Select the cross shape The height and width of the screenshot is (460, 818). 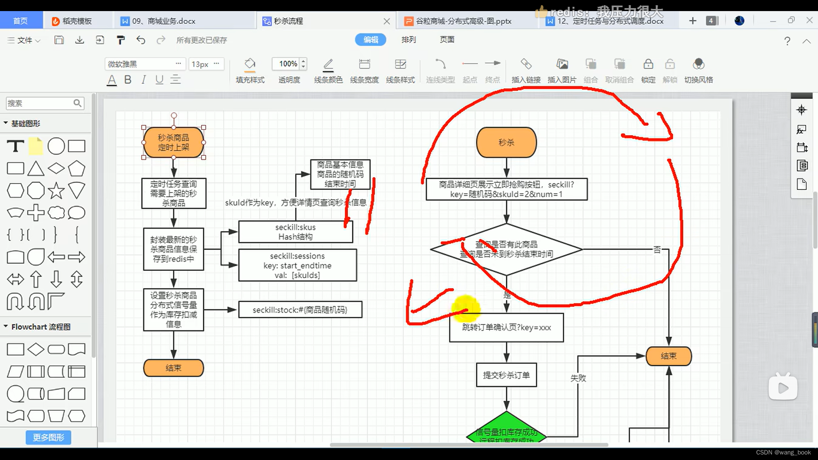click(x=36, y=213)
